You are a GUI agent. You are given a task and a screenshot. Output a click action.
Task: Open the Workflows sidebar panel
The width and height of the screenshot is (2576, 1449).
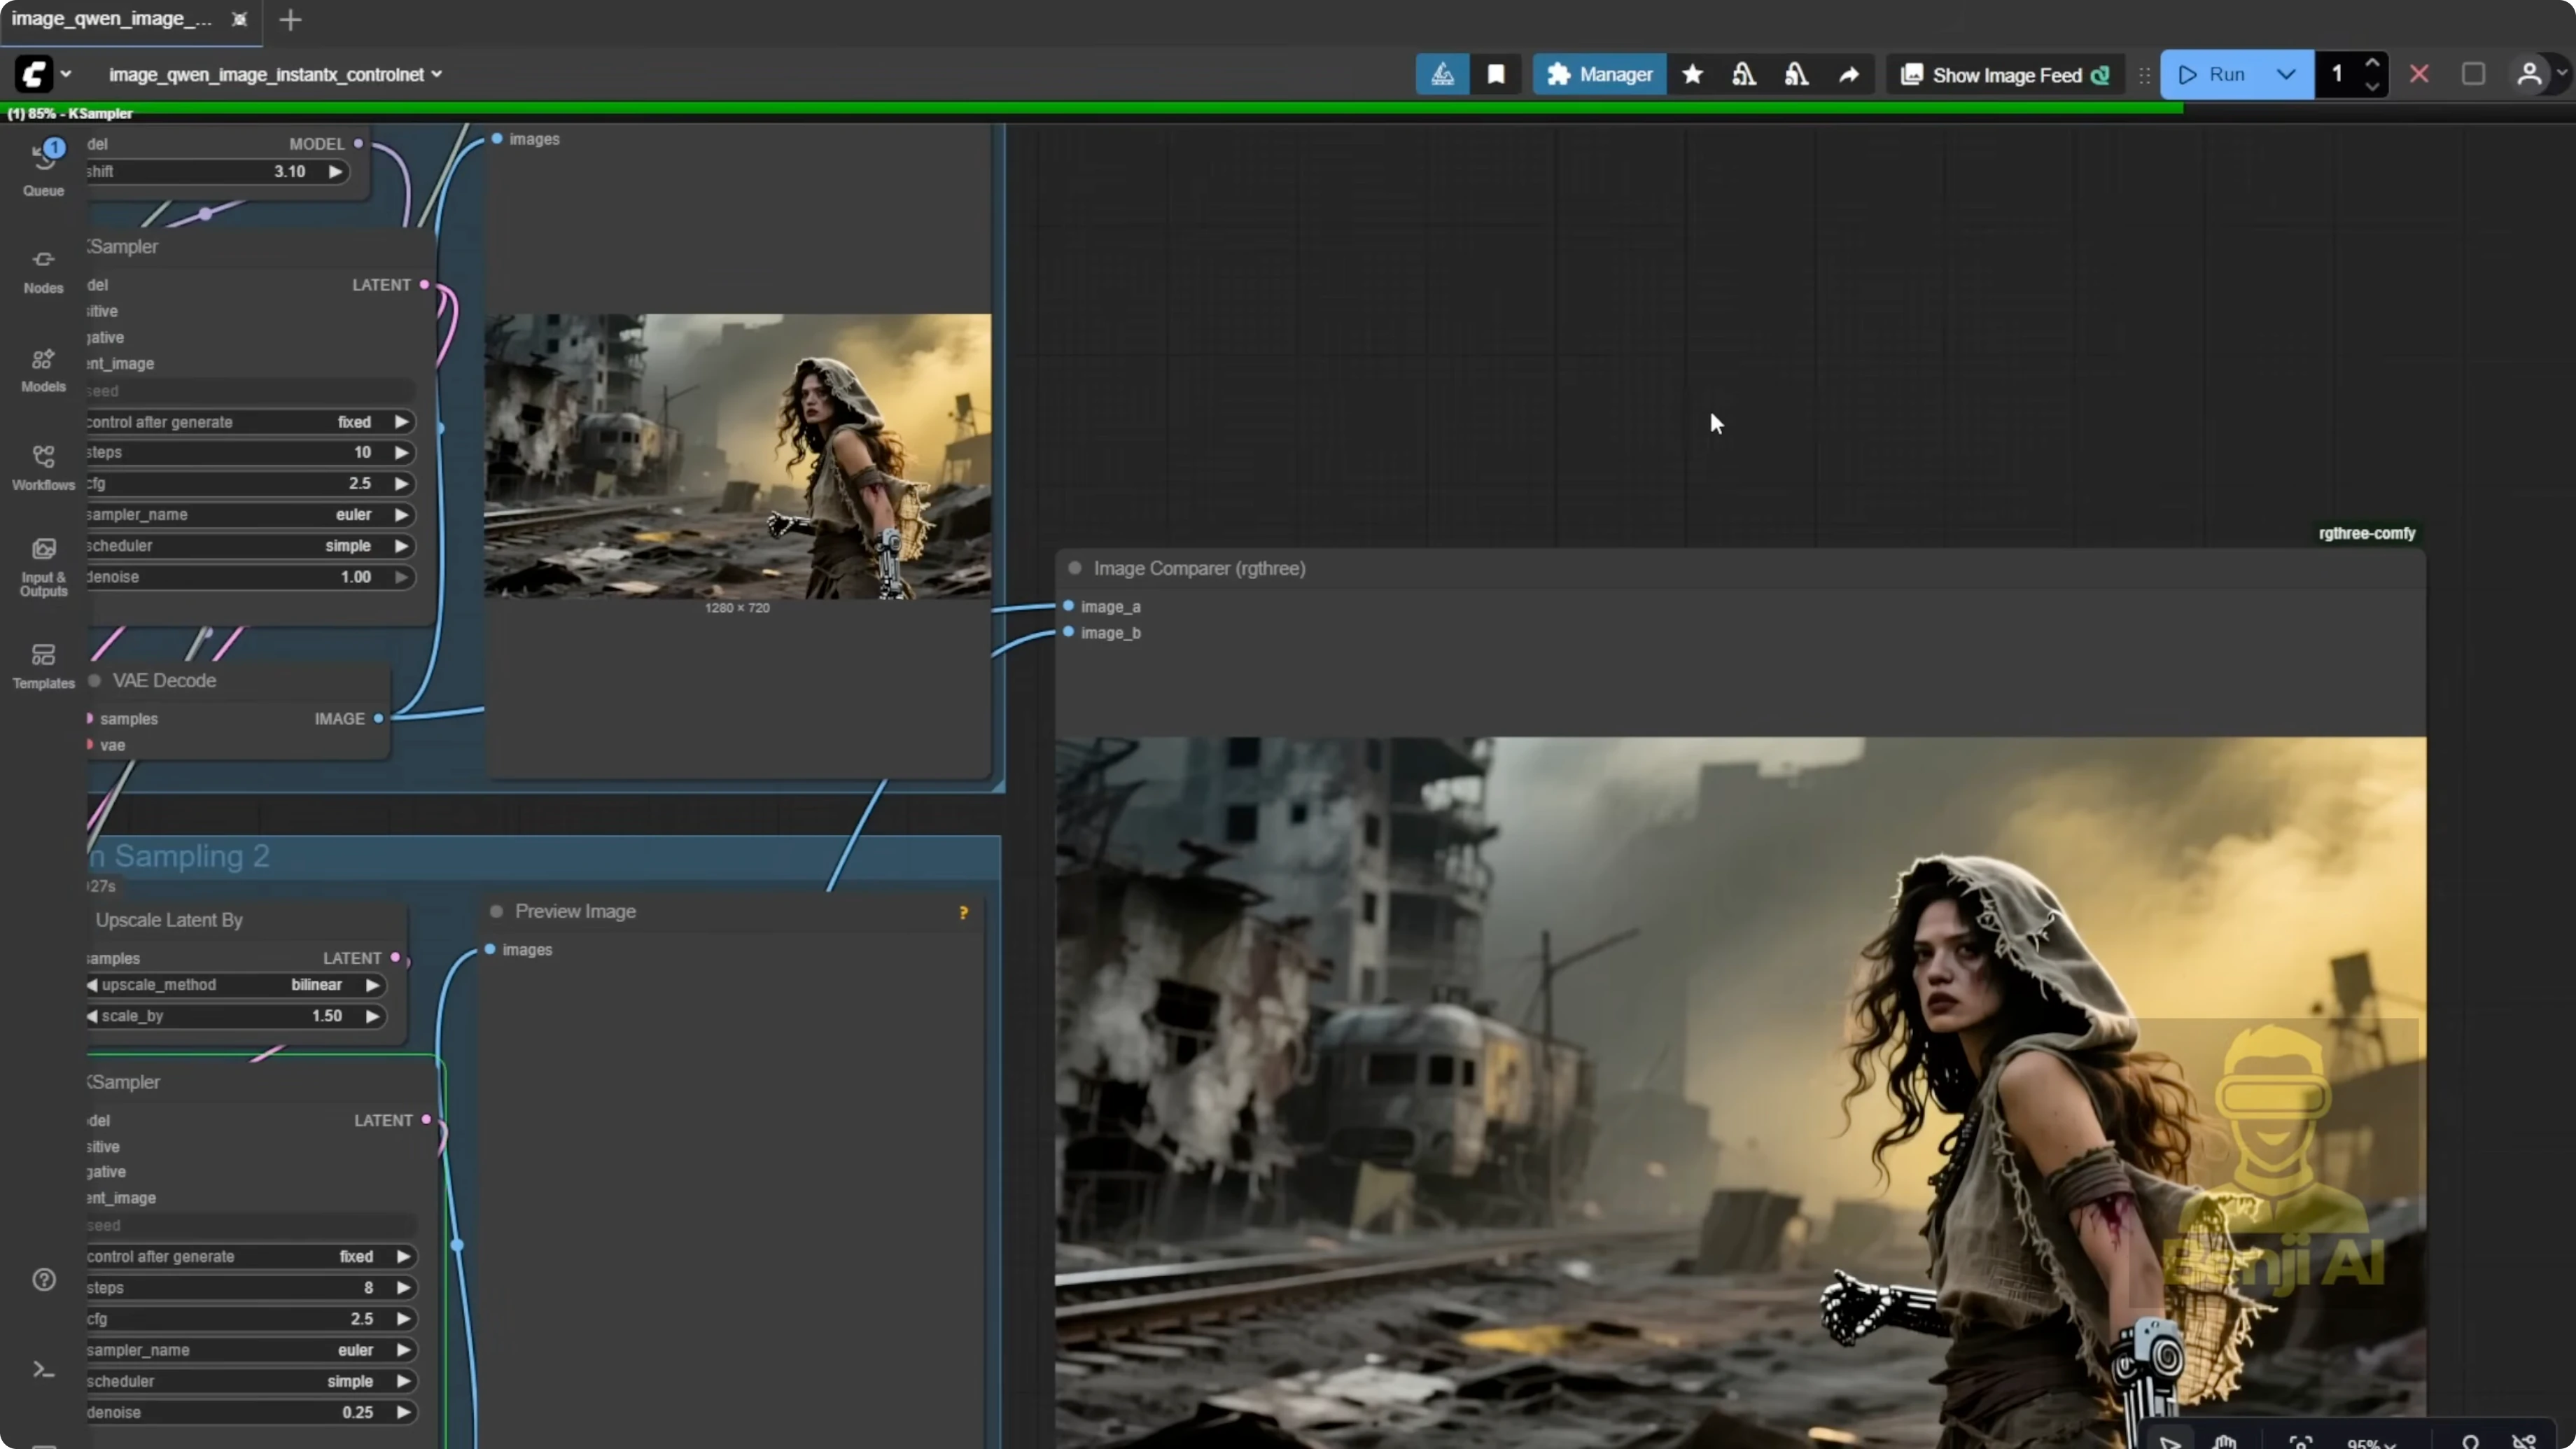coord(43,467)
